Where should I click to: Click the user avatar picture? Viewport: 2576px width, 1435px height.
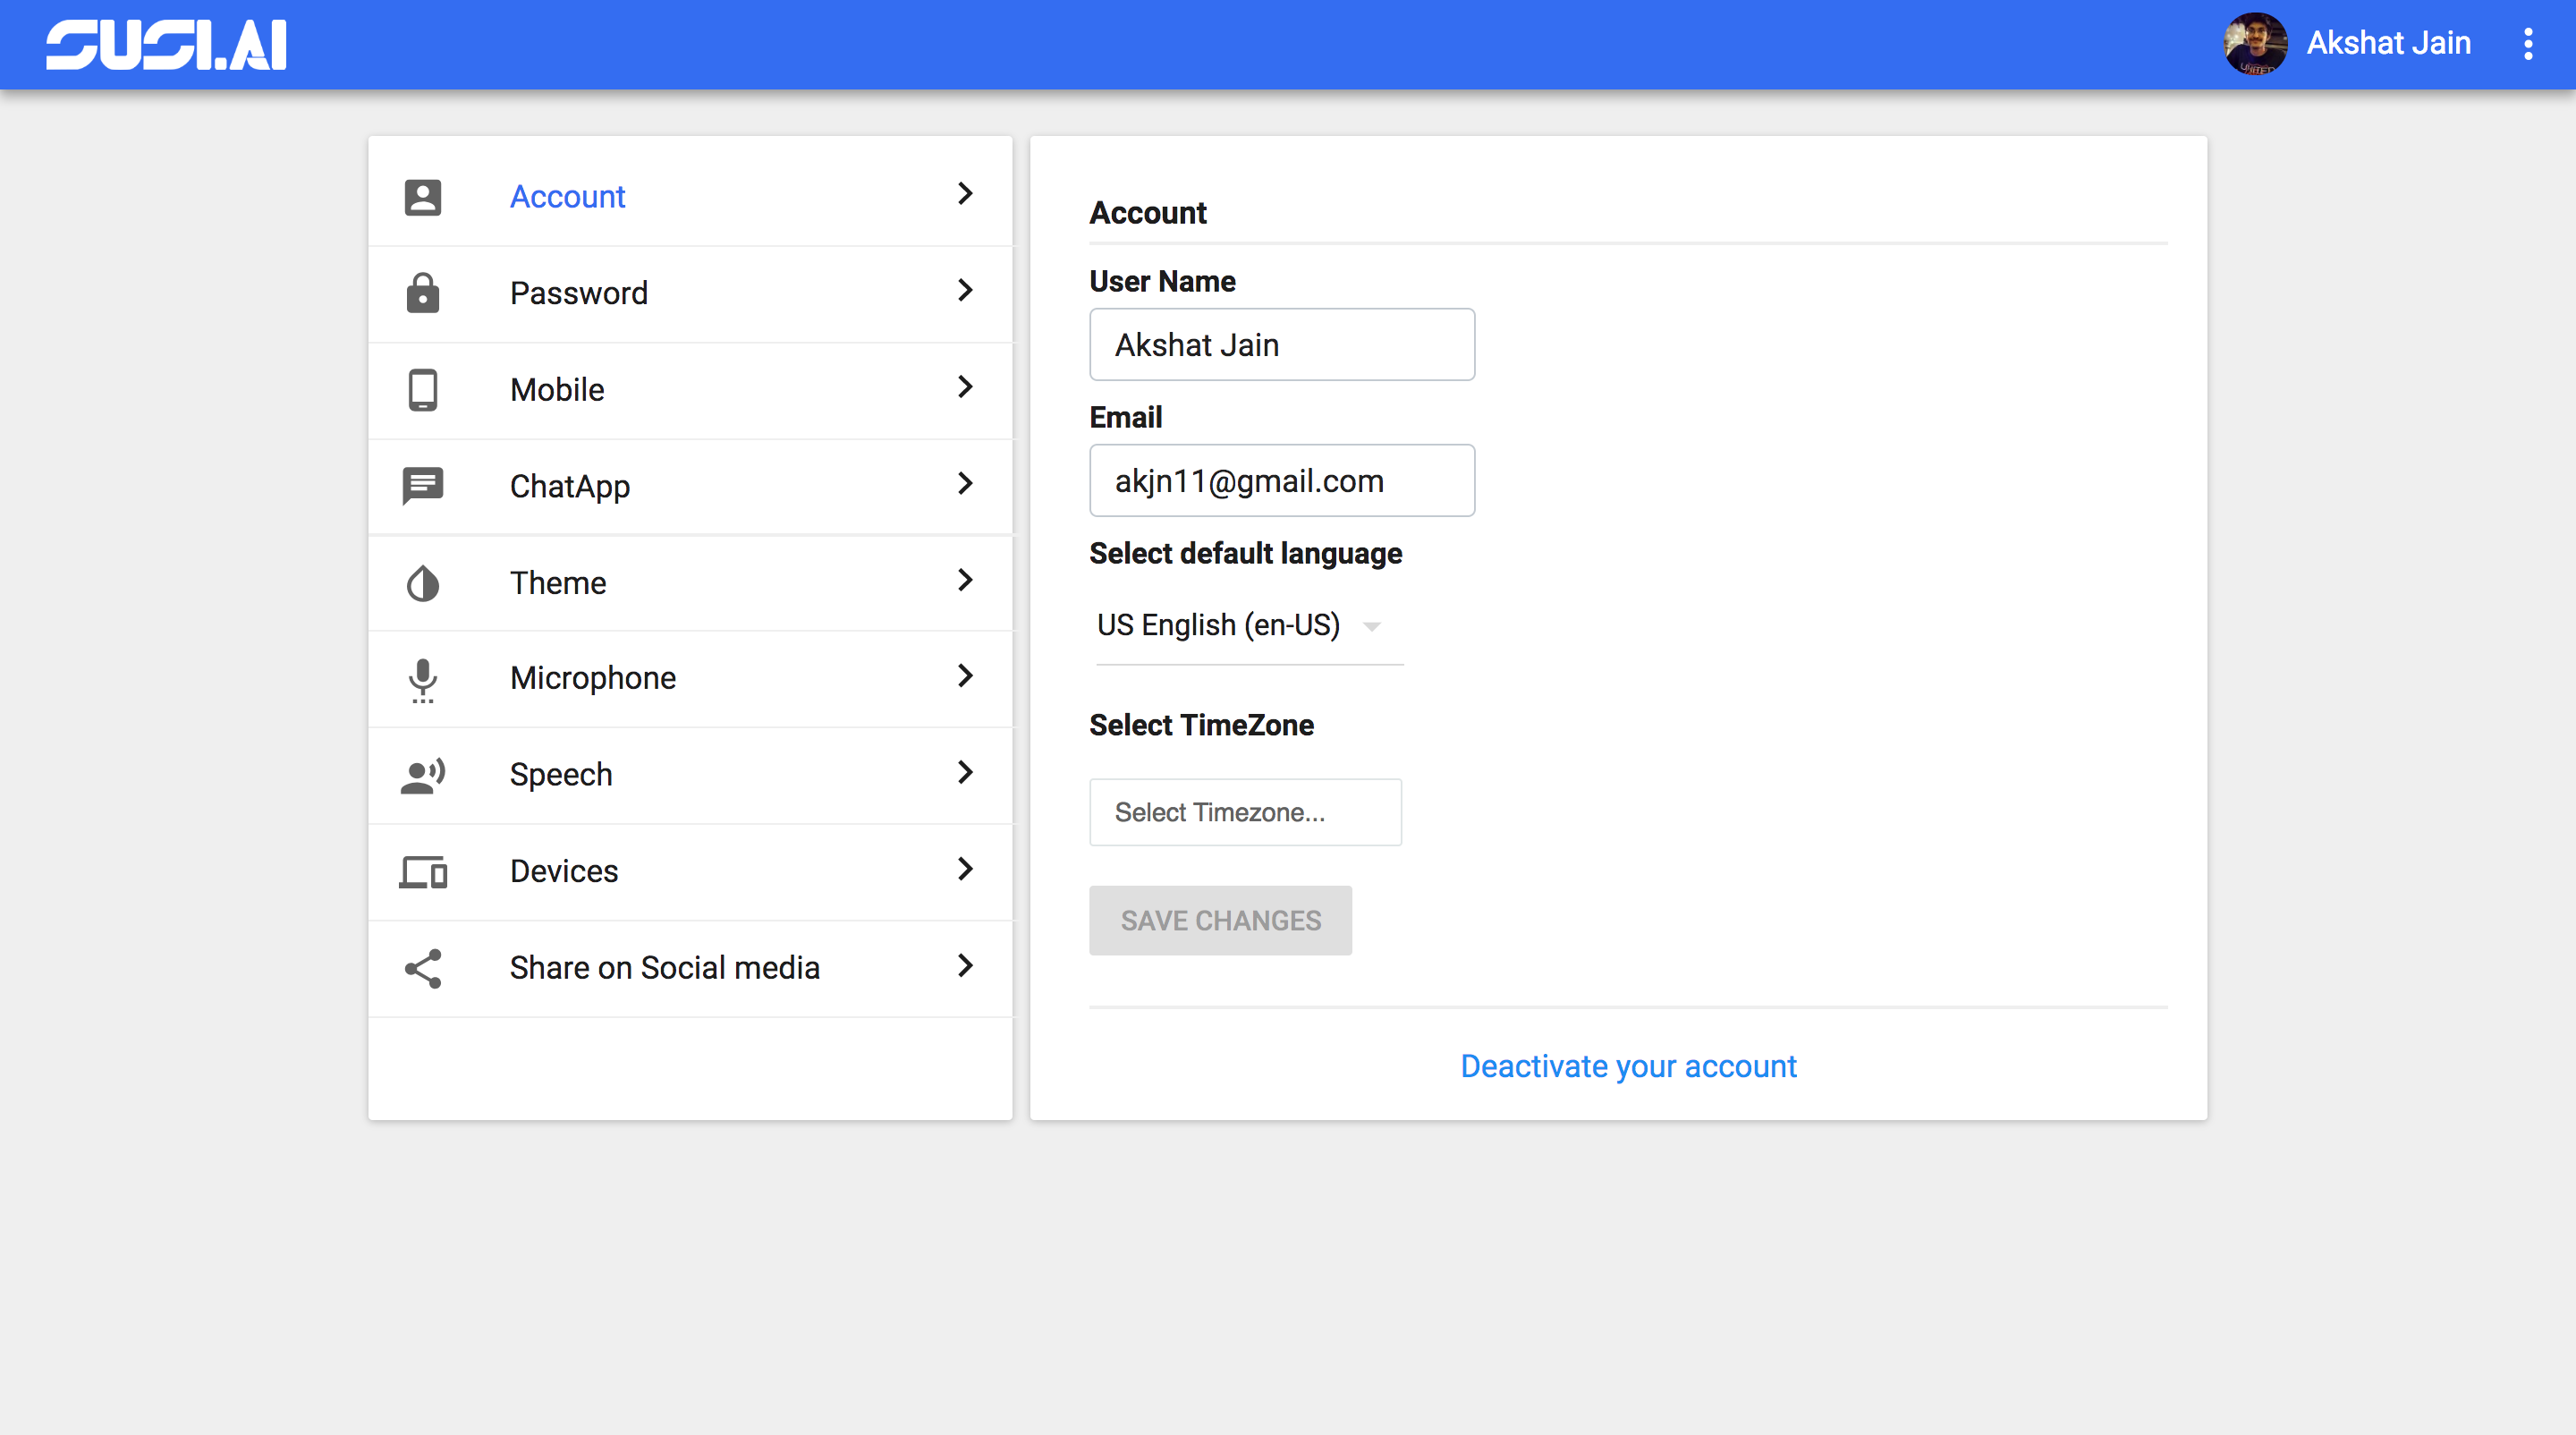[x=2255, y=44]
